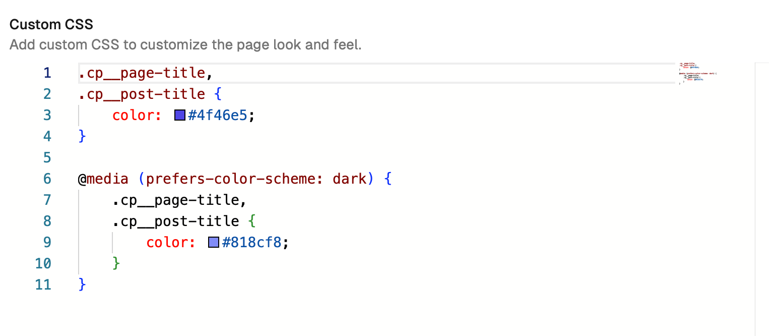Viewport: 777px width, 336px height.
Task: Click line number 3 in gutter
Action: (x=47, y=116)
